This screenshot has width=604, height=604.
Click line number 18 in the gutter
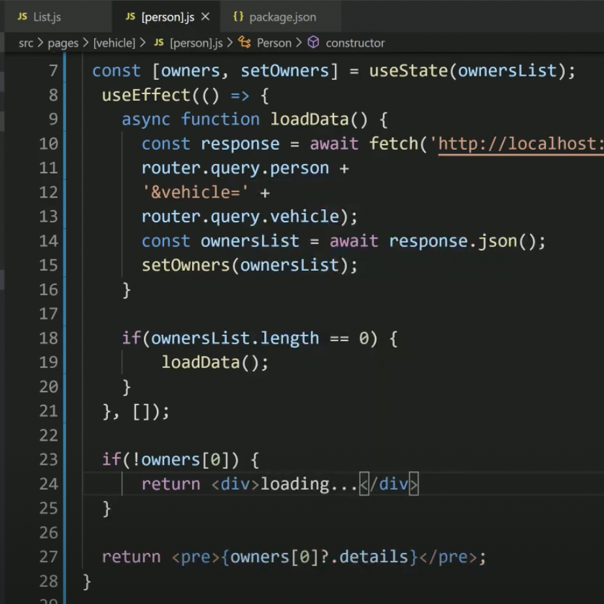48,338
